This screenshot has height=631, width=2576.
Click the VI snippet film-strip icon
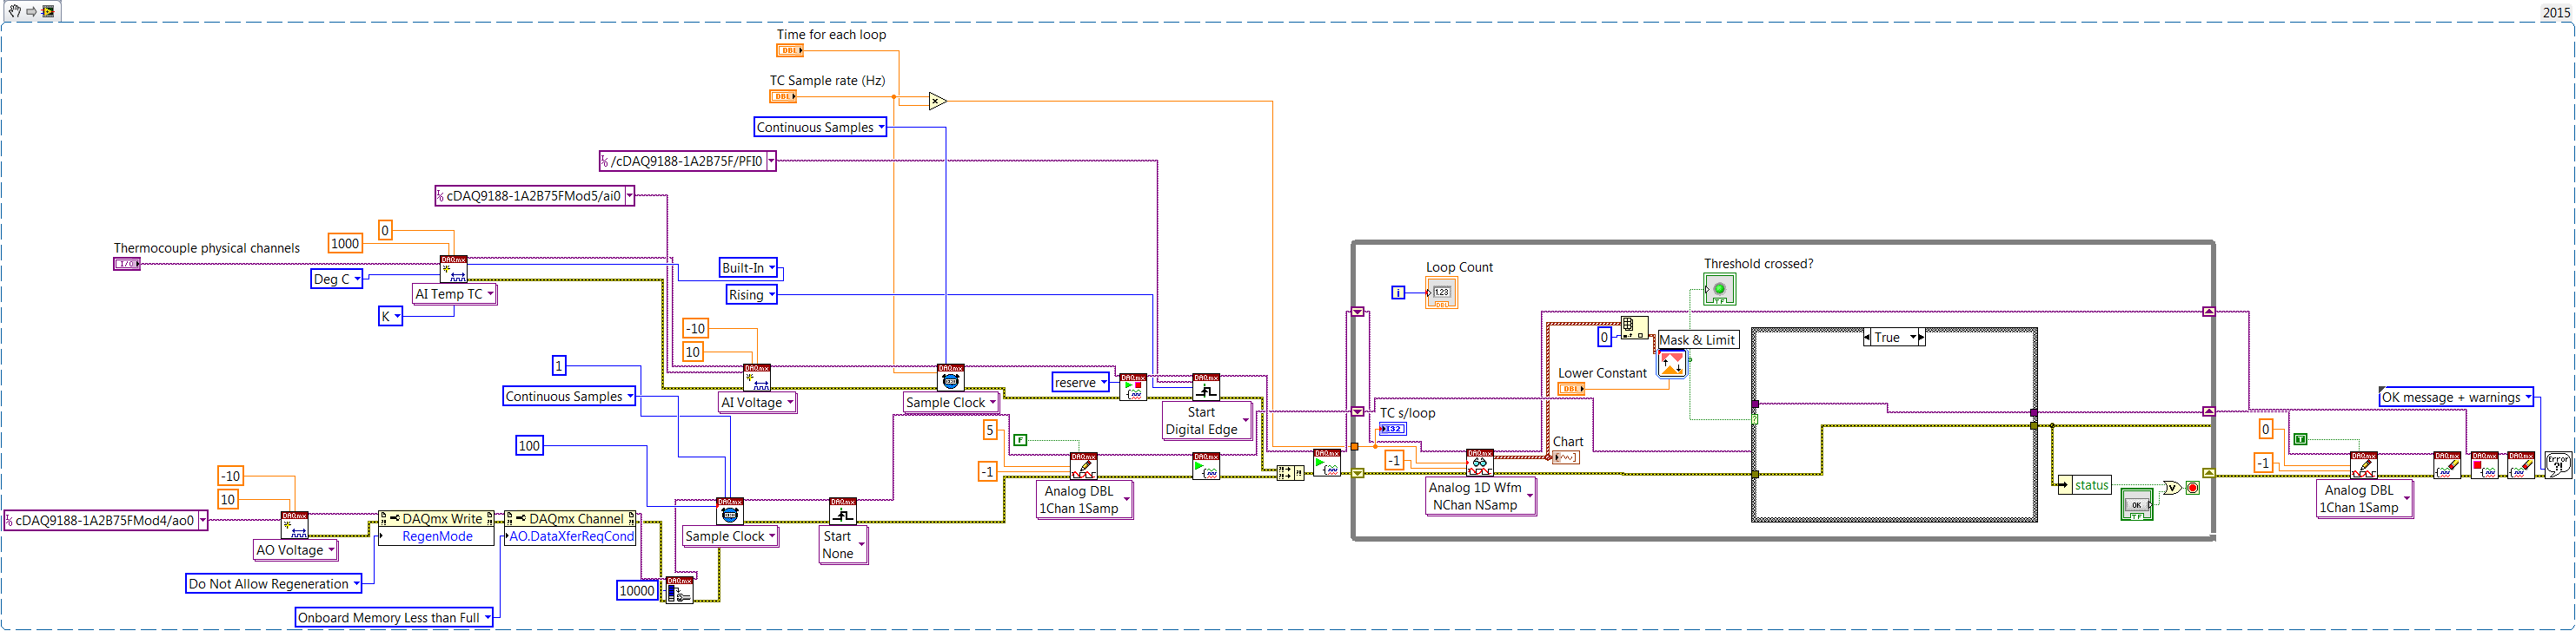[x=47, y=11]
